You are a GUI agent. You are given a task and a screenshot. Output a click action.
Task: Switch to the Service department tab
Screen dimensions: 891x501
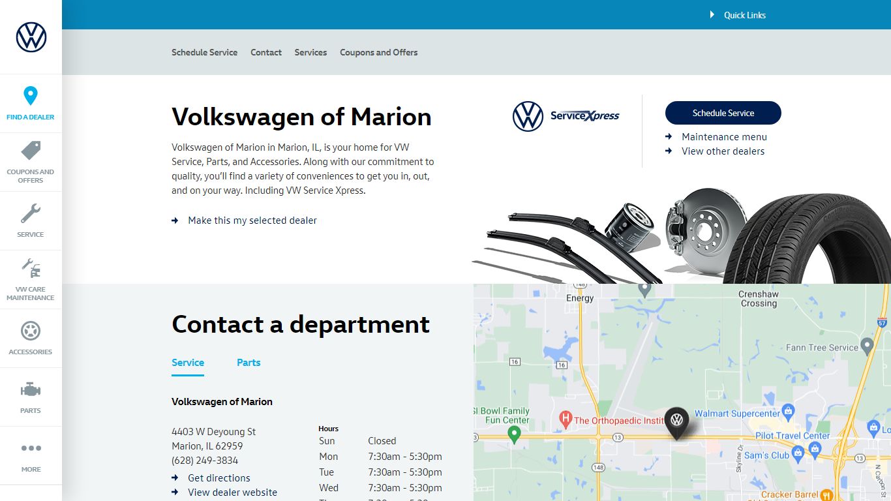188,363
